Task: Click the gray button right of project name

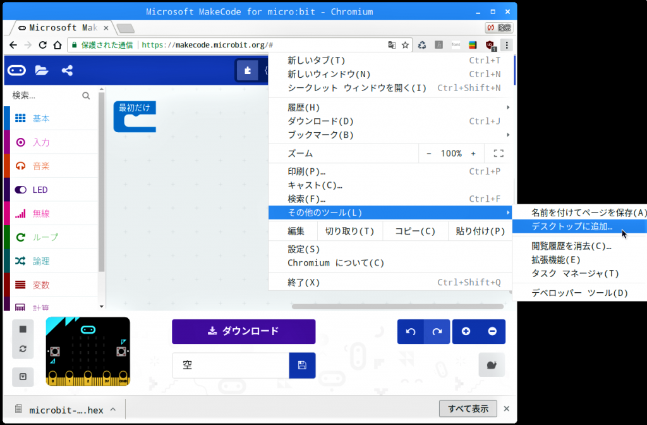Action: coord(492,365)
